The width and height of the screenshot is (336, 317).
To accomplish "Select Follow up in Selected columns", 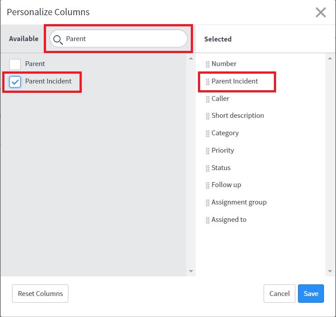I will 226,185.
